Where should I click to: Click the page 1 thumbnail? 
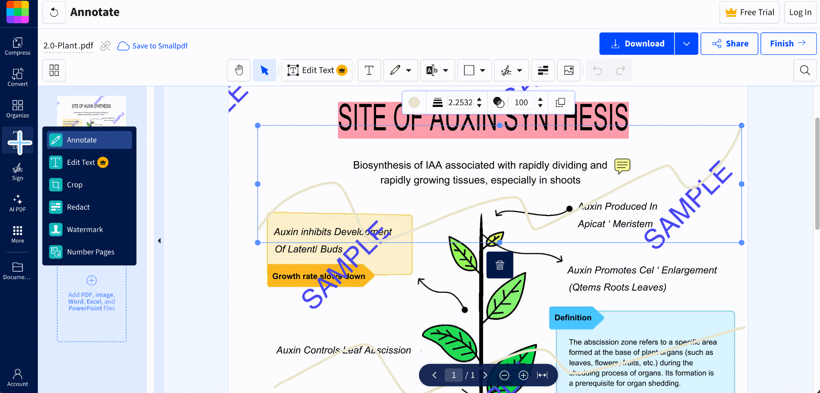pyautogui.click(x=91, y=111)
